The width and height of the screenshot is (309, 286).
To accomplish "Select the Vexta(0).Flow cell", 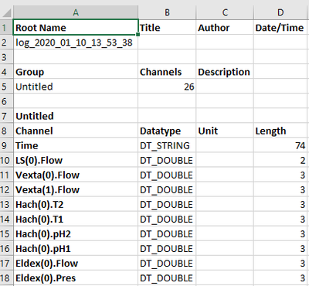I will pos(76,175).
